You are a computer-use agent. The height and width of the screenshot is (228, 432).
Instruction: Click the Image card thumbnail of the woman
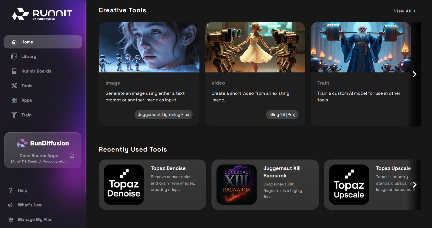[x=149, y=47]
